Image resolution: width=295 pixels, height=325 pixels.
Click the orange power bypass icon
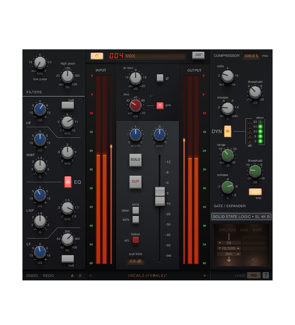click(x=97, y=56)
